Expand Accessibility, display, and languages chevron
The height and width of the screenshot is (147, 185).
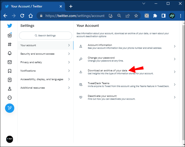pyautogui.click(x=69, y=79)
